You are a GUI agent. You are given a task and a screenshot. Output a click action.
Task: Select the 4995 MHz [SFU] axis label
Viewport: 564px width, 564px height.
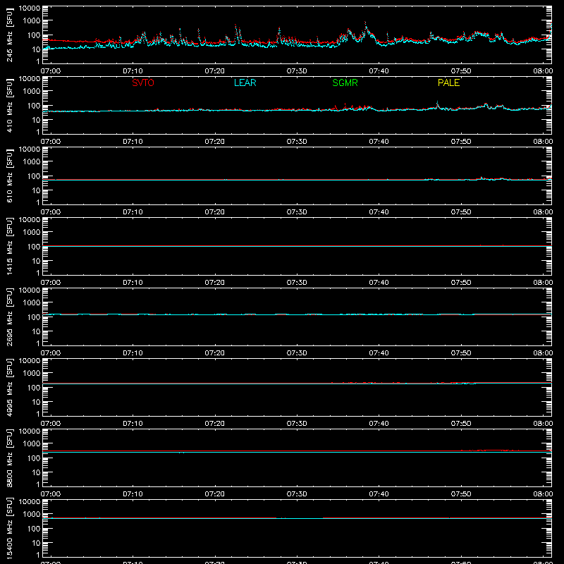click(x=10, y=387)
